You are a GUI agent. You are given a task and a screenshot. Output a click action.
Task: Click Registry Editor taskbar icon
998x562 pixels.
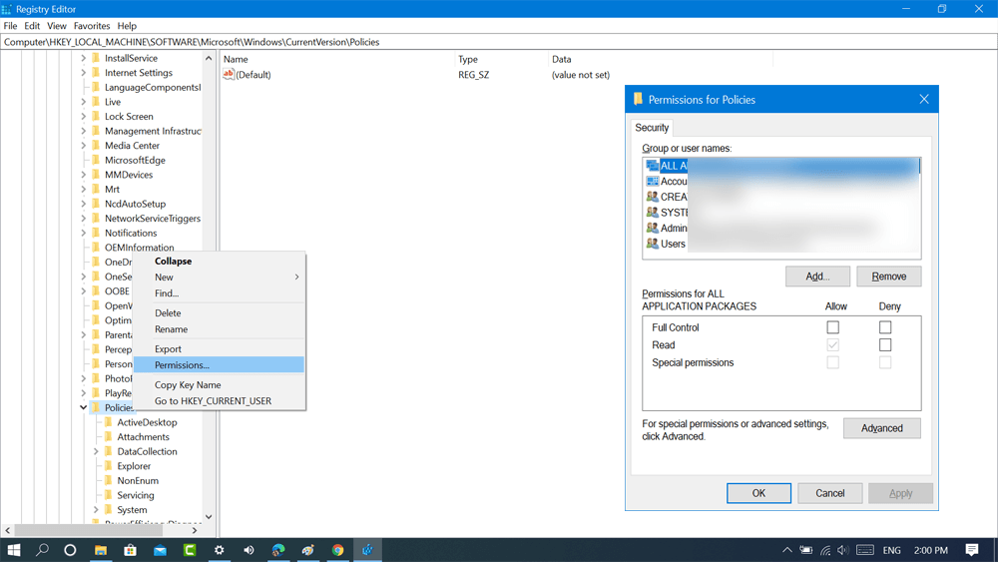(x=367, y=550)
